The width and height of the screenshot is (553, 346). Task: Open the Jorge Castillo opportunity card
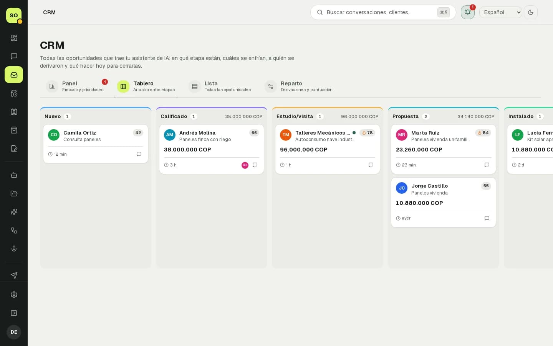coord(444,202)
